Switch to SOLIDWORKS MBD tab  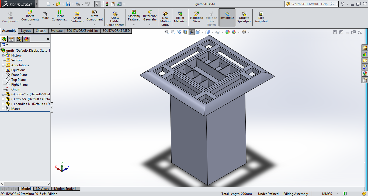point(116,31)
